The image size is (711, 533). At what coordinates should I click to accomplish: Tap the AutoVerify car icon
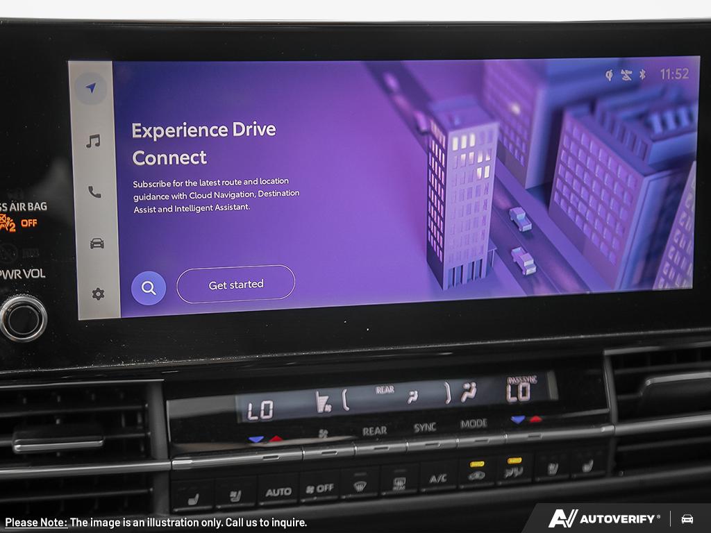tap(687, 519)
